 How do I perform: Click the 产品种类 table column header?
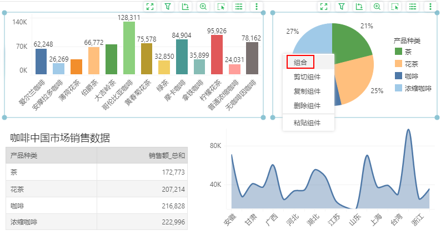click(24, 156)
